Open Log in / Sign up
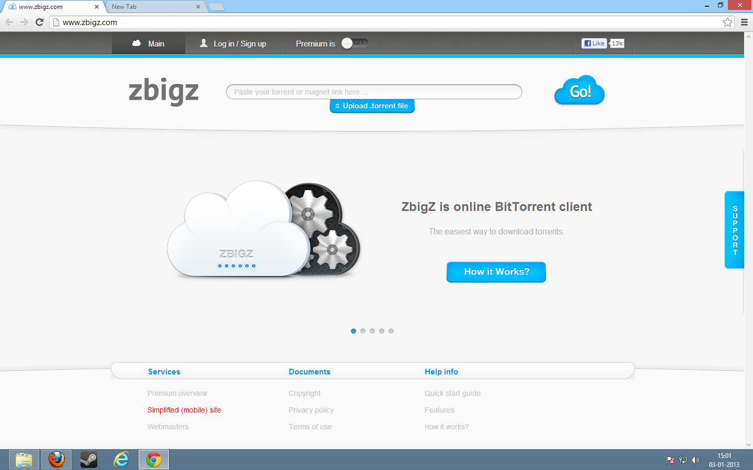Screen dimensions: 753x470 pos(233,43)
